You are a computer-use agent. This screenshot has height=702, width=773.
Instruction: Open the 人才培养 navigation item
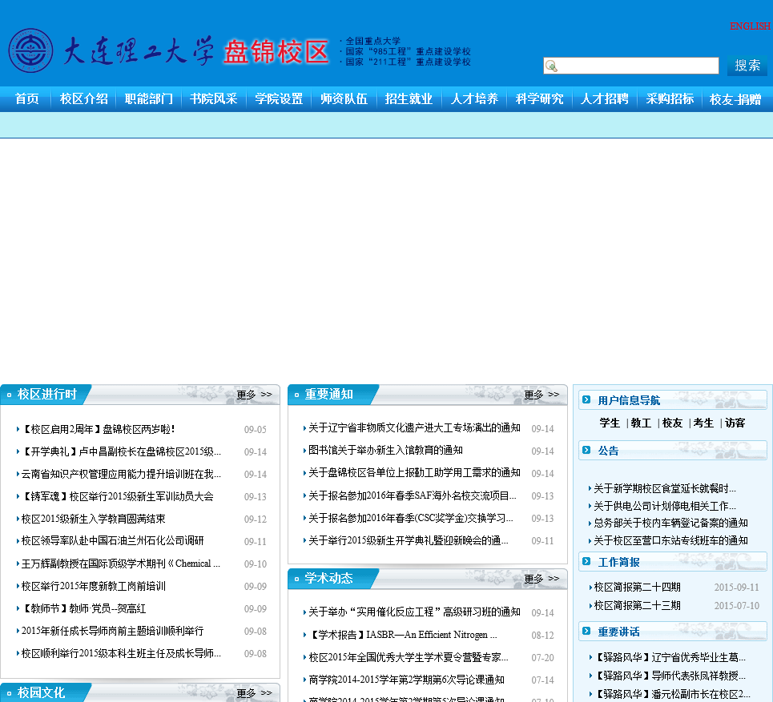474,99
